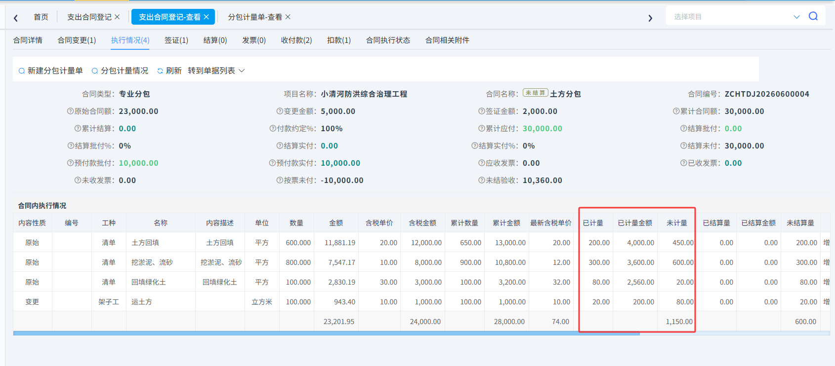Click the contract number ZCHTDJ20260600004
The height and width of the screenshot is (366, 835).
point(767,94)
